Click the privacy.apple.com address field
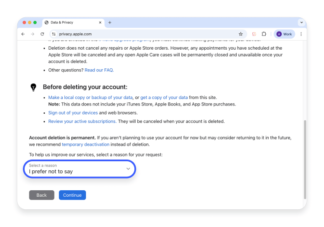Screen dimensions: 324x227 [x=148, y=34]
